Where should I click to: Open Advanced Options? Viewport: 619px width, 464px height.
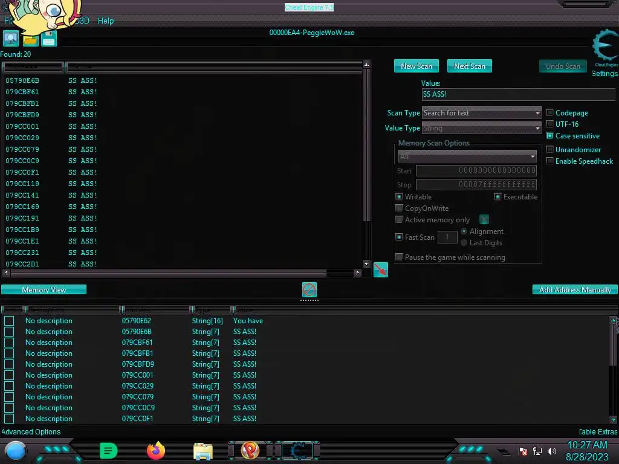point(31,431)
